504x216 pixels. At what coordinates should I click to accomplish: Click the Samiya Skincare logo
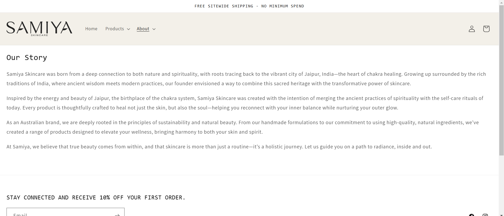(39, 28)
